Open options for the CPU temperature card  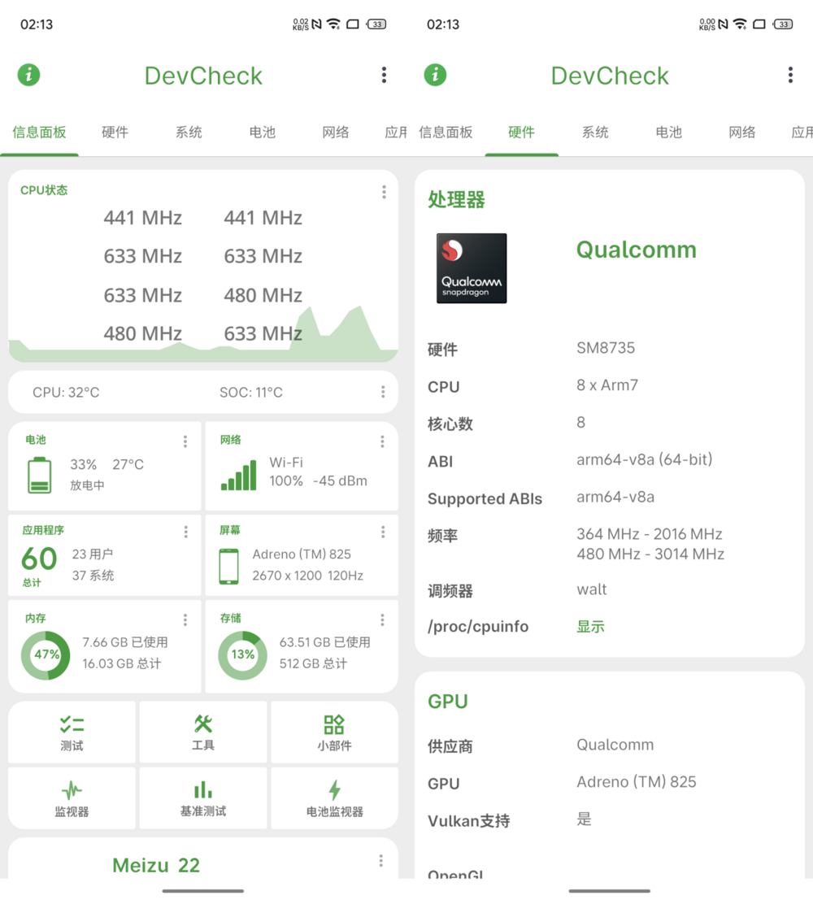(x=383, y=392)
